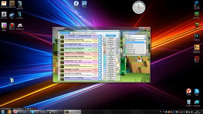Screen dimensions: 203x114
Task: Filter servers by Paintball category
Action: tap(111, 59)
